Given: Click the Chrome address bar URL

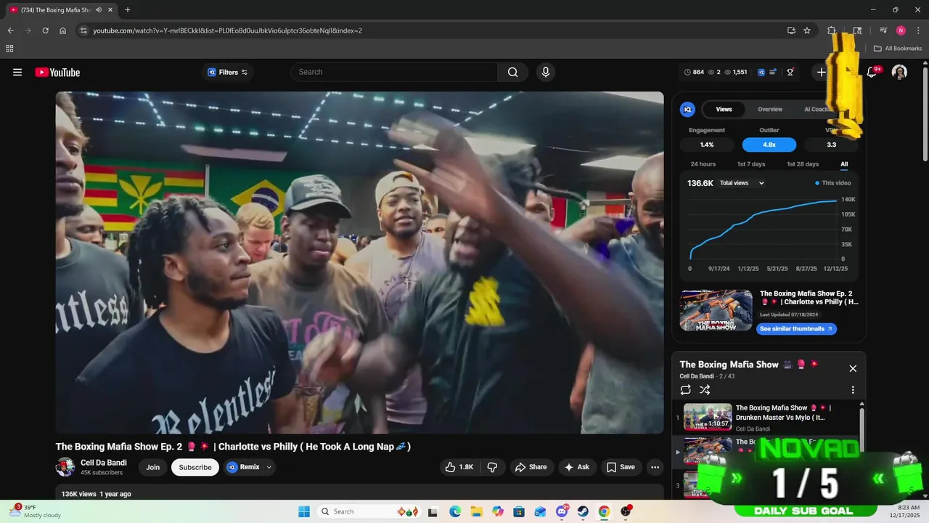Looking at the screenshot, I should (x=228, y=31).
